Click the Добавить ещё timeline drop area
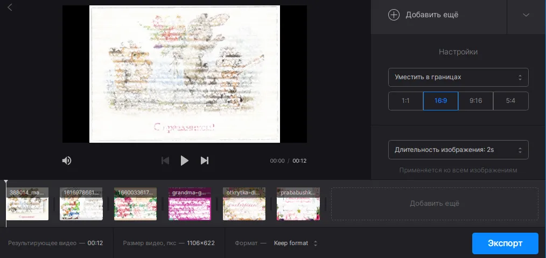The image size is (546, 258). pyautogui.click(x=434, y=204)
